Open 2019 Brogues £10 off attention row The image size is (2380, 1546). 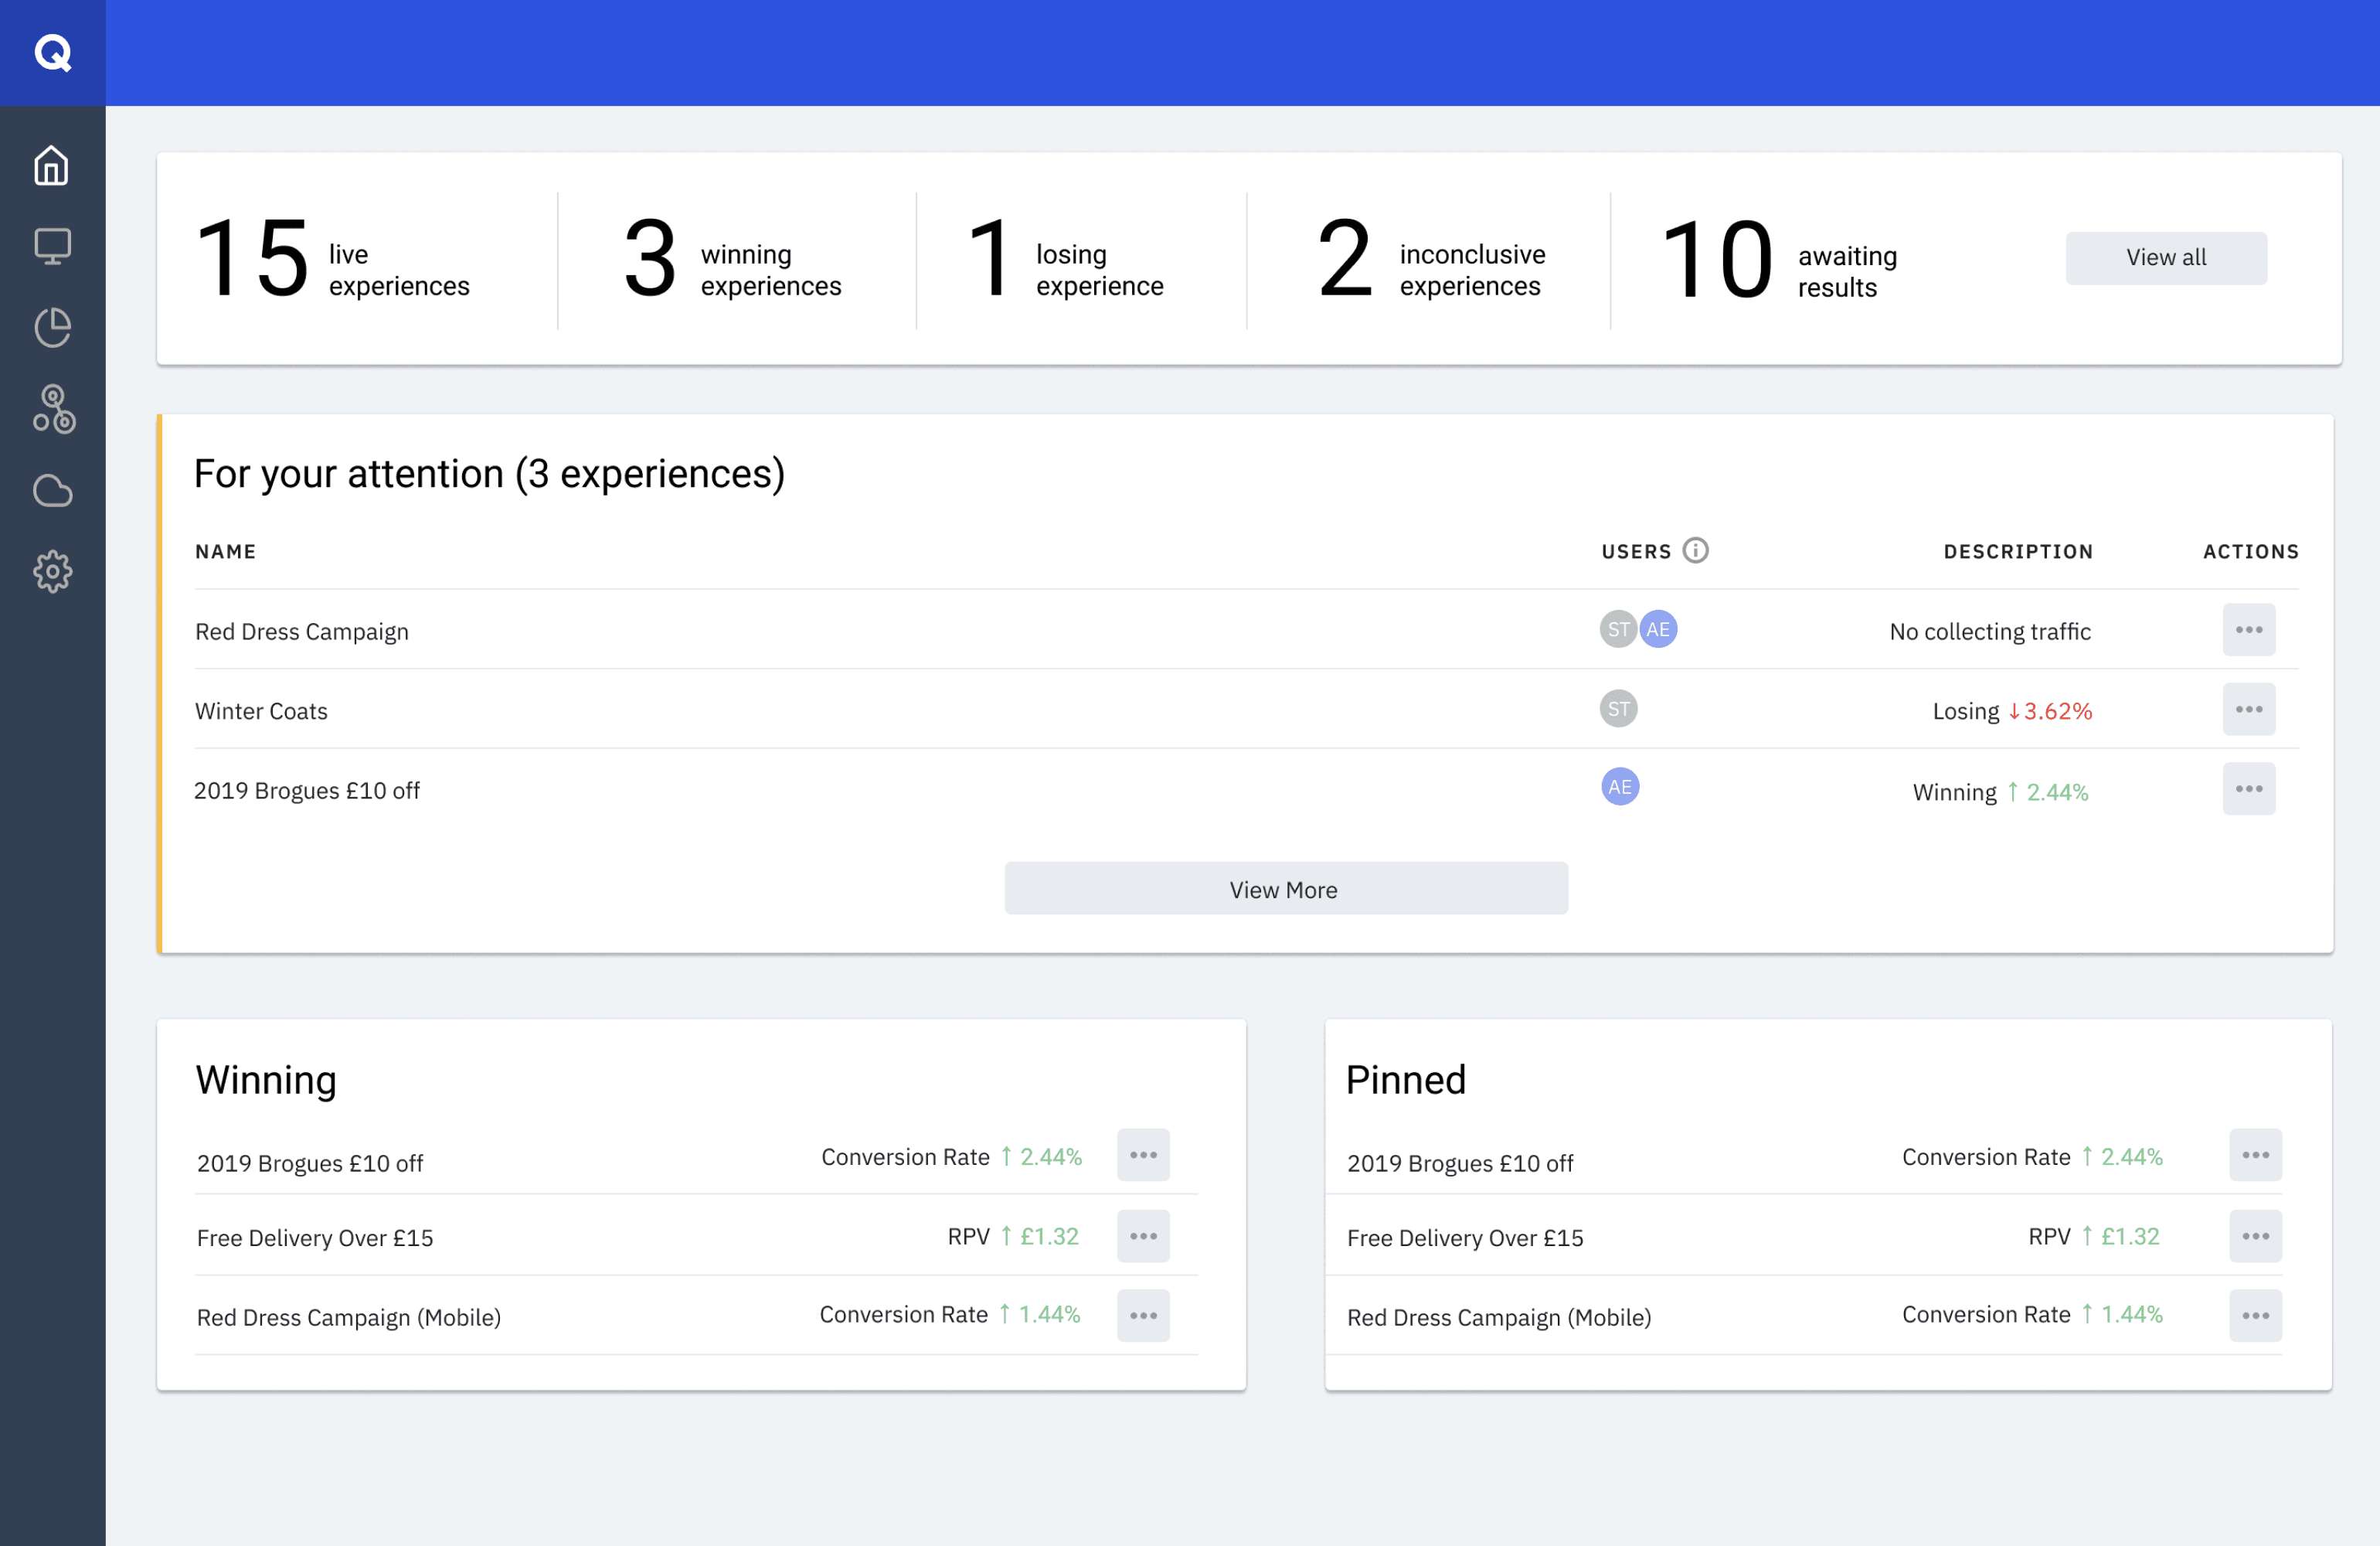click(x=307, y=791)
